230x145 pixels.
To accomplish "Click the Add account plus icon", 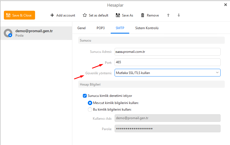I will pos(52,15).
